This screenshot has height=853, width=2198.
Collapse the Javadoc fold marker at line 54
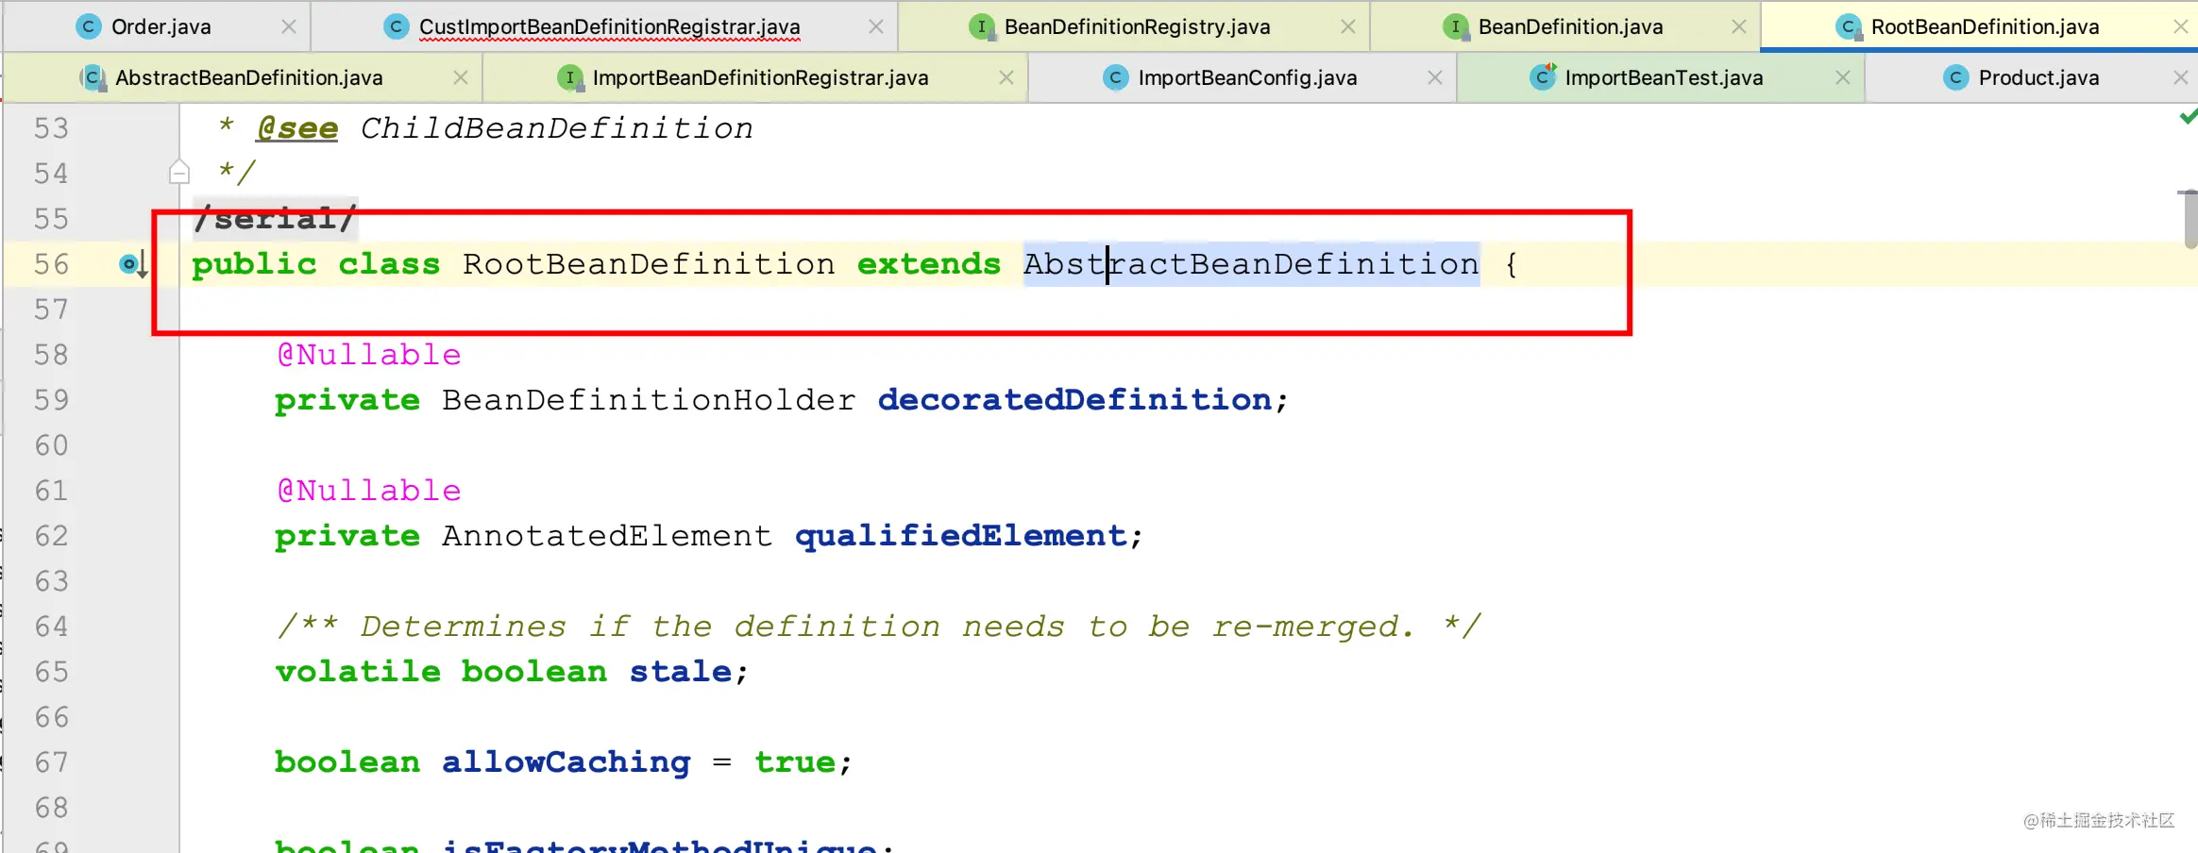tap(179, 172)
